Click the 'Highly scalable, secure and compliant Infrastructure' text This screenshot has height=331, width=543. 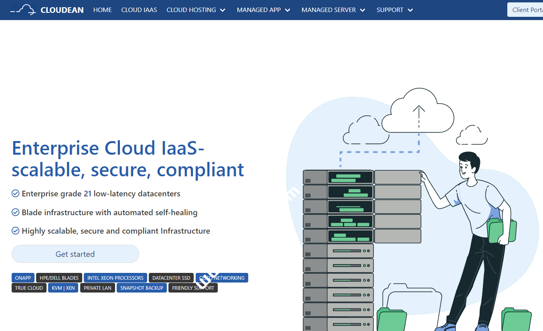tap(116, 231)
